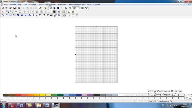192x108 pixels.
Task: Select the flood fill bucket tool
Action: click(51, 15)
